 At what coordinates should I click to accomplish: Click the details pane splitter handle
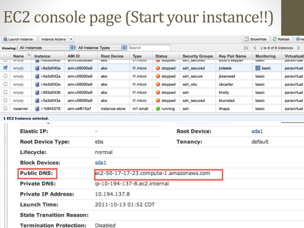[142, 113]
